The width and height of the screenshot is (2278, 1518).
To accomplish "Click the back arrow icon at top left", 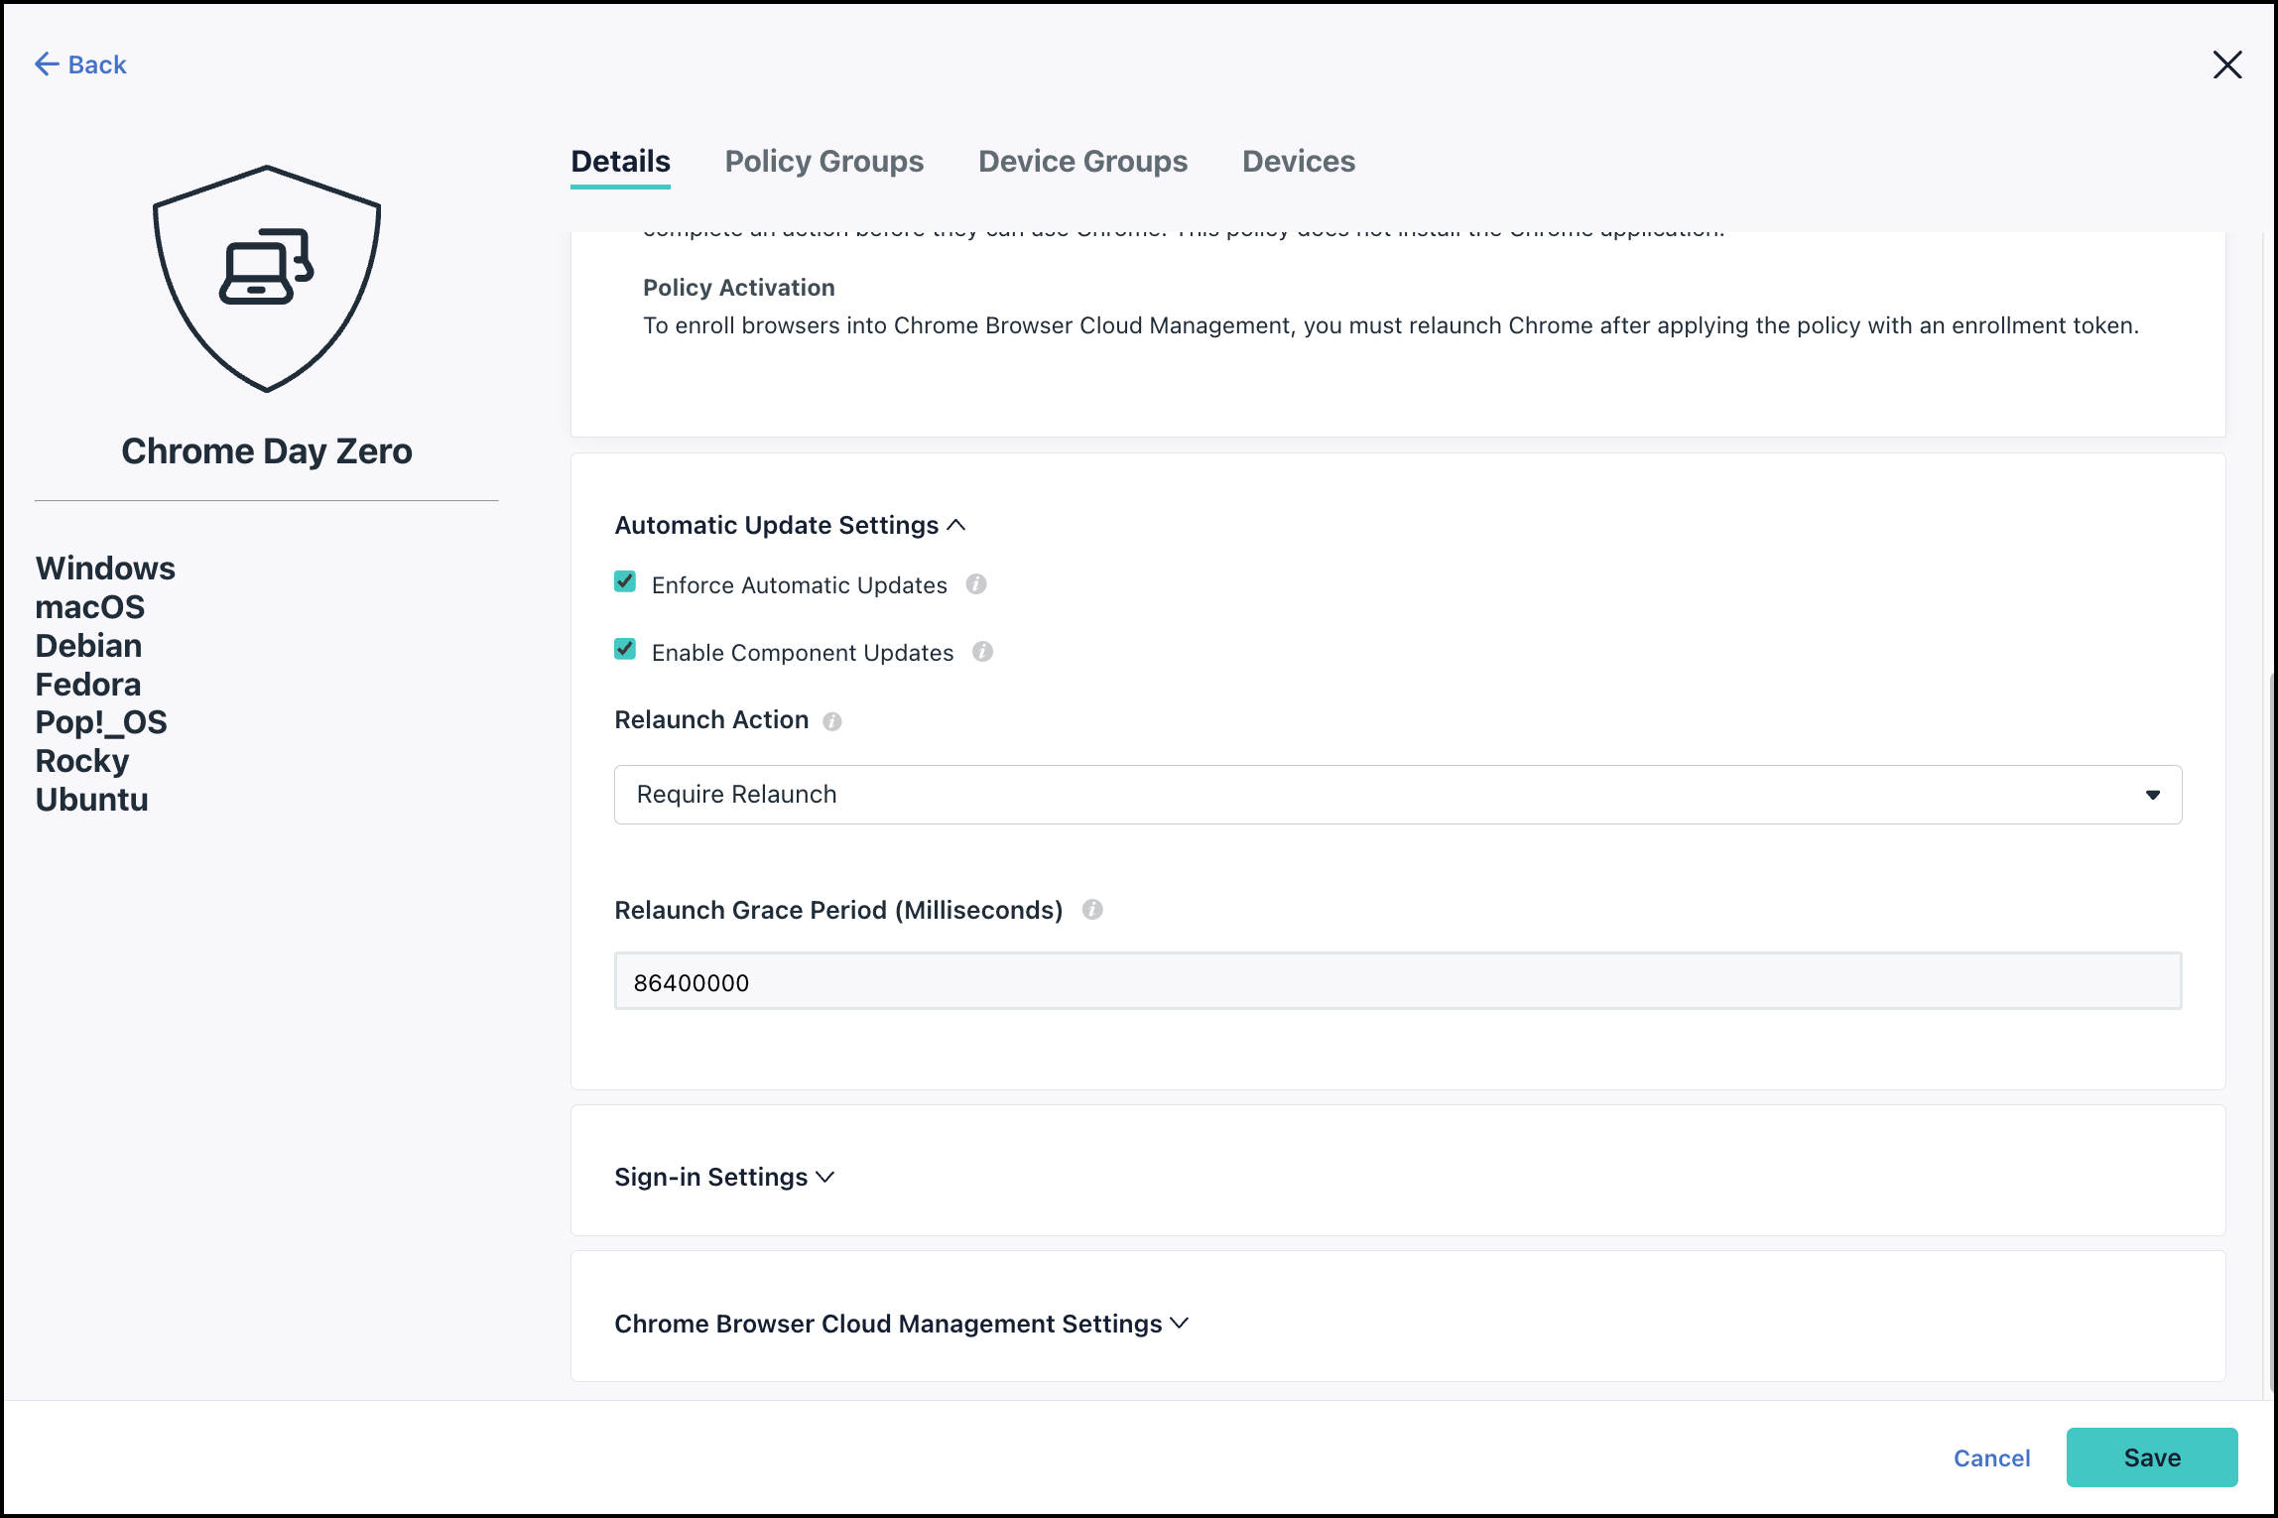I will coord(45,63).
